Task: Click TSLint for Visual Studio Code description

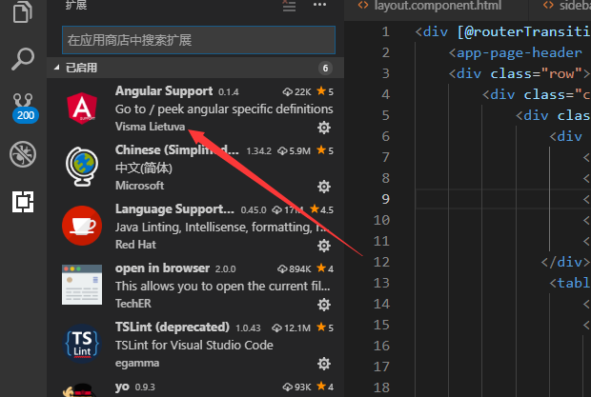Action: [x=194, y=345]
